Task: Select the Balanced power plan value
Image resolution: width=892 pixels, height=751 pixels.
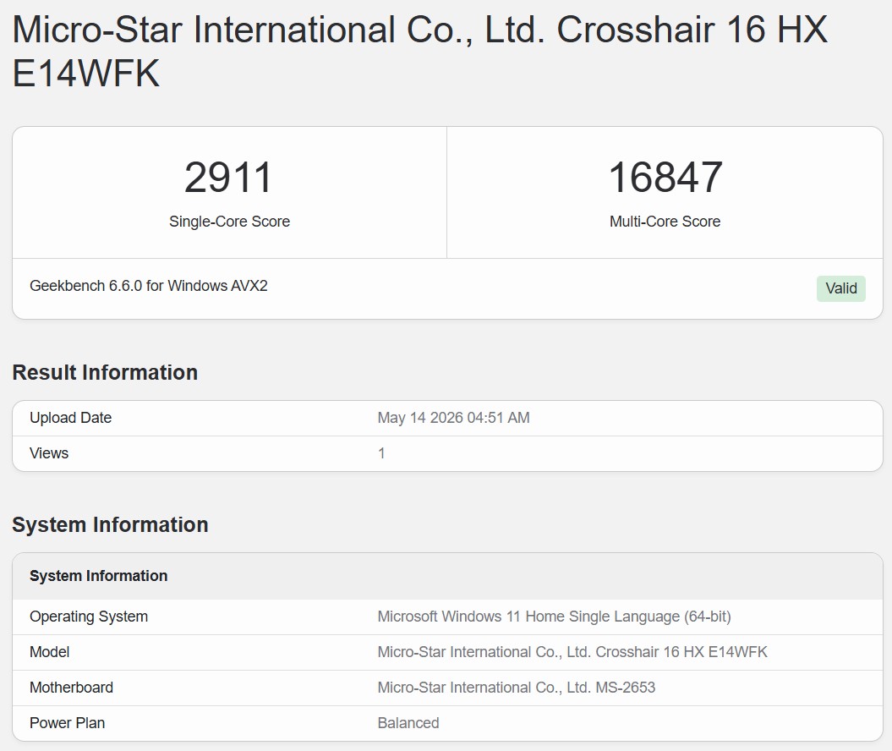Action: (408, 723)
